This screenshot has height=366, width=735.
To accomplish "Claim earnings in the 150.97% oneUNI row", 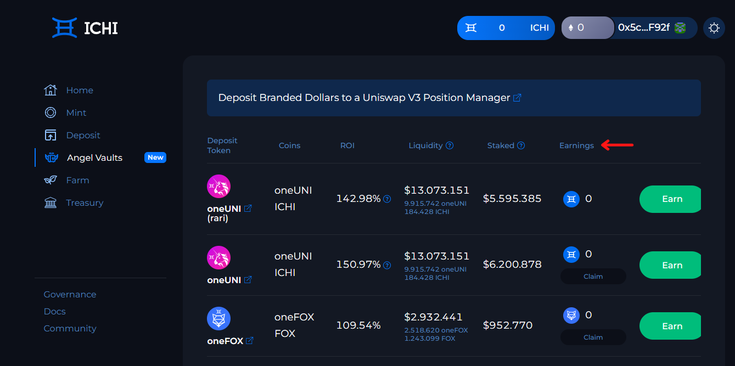I will 593,277.
